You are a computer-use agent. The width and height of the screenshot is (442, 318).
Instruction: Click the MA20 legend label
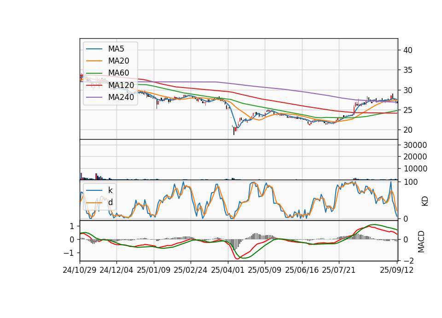[x=118, y=61]
